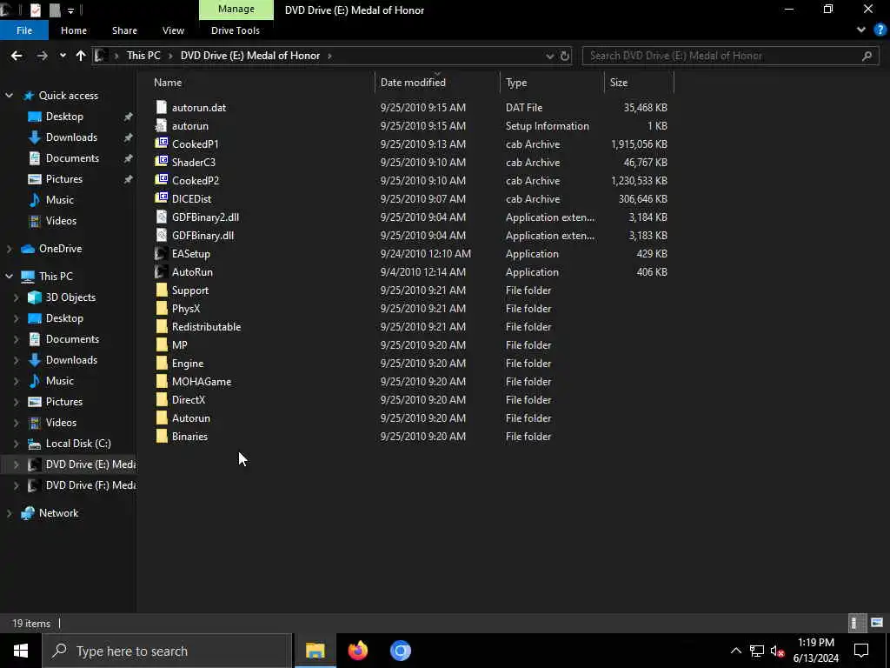Open Chromium browser from the taskbar
This screenshot has height=668, width=890.
tap(400, 651)
